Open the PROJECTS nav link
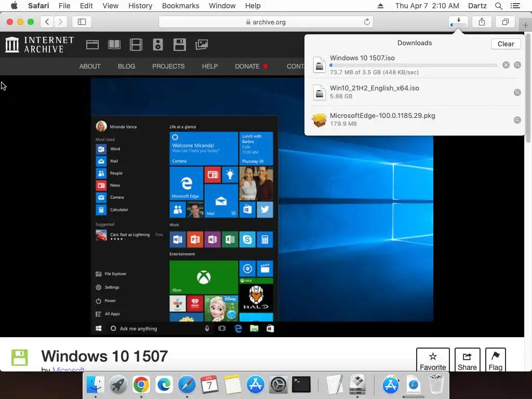Screen dimensions: 532x399 pyautogui.click(x=168, y=66)
